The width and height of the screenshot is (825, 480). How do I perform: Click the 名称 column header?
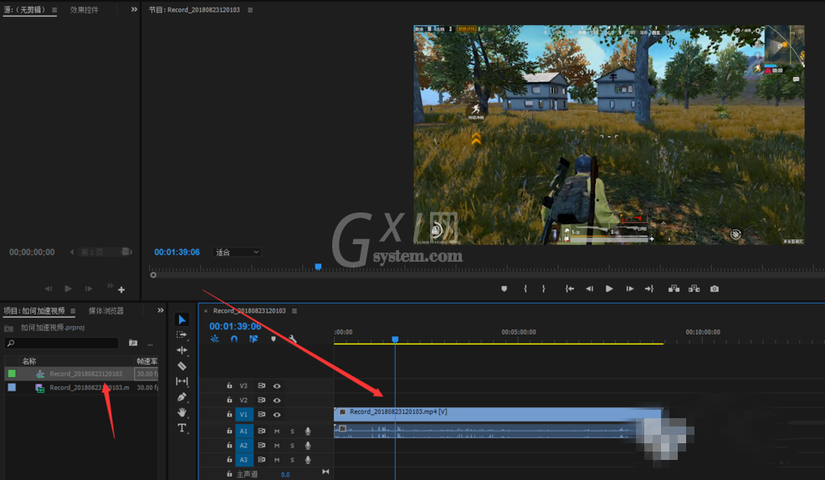tap(29, 361)
